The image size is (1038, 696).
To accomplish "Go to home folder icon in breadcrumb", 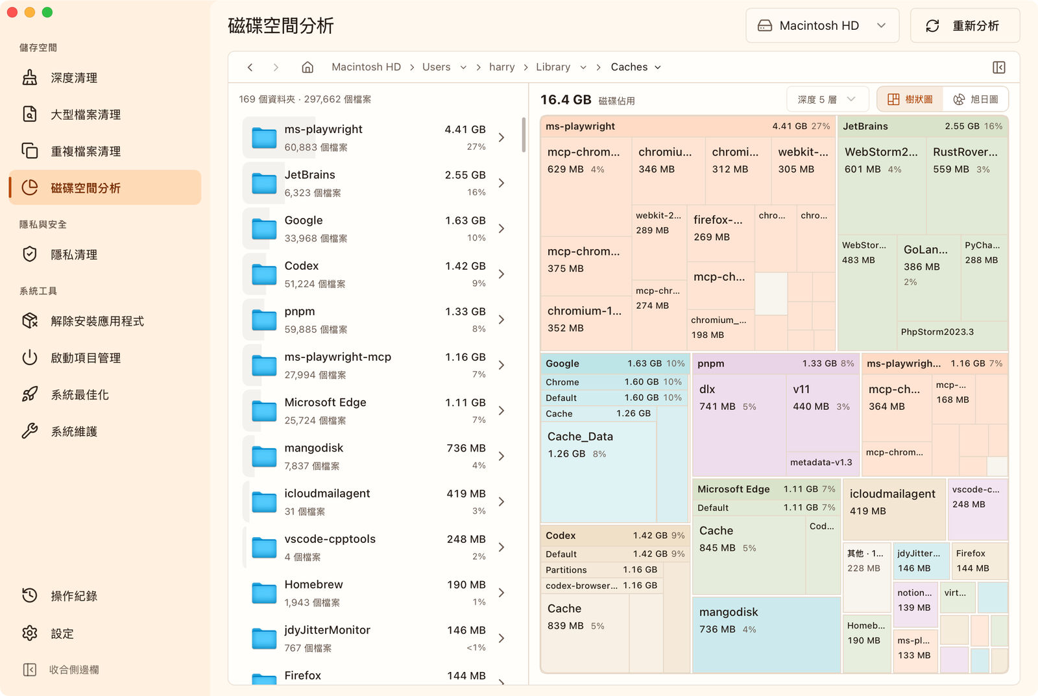I will pyautogui.click(x=308, y=67).
